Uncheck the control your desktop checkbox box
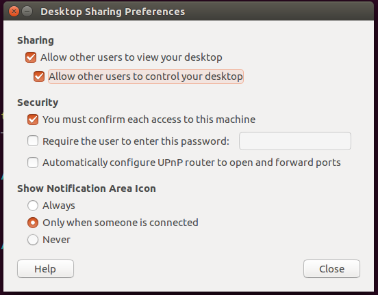 (39, 76)
